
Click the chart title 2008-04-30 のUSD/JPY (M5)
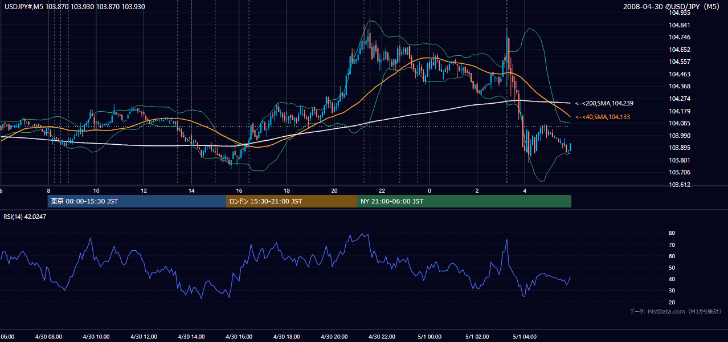pyautogui.click(x=672, y=7)
